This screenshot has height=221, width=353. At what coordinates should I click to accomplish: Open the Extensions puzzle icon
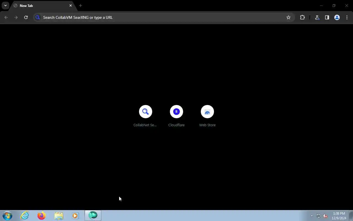click(x=303, y=17)
